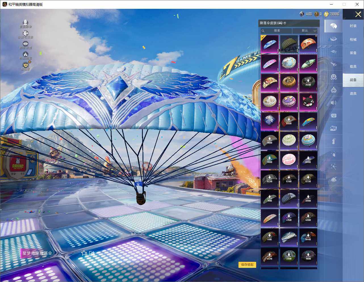This screenshot has height=282, width=364.
Task: Download the 544KB parachute skin
Action: point(308,237)
